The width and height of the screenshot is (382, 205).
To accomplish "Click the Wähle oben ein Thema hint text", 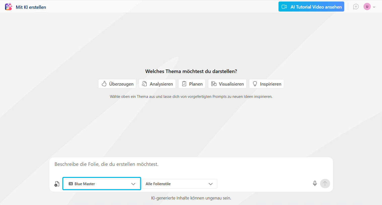I will [191, 97].
